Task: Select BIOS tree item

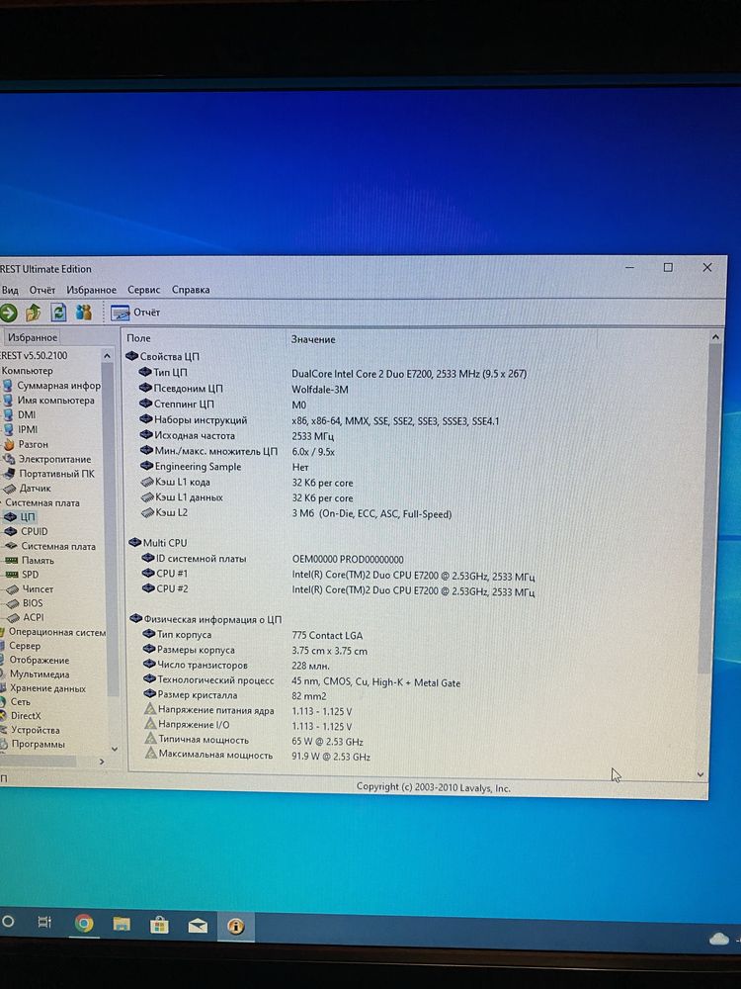Action: (x=26, y=603)
